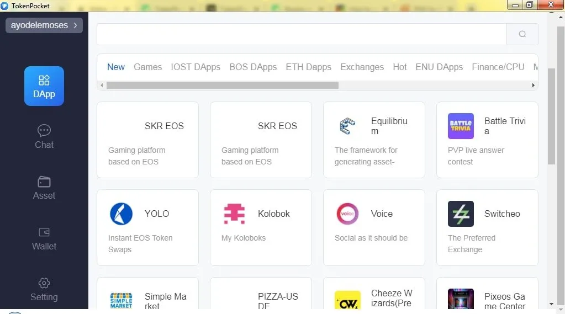
Task: Open the Asset section
Action: pos(44,188)
